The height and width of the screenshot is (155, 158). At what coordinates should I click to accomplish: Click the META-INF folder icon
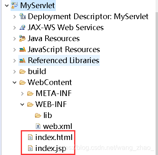tap(30, 94)
